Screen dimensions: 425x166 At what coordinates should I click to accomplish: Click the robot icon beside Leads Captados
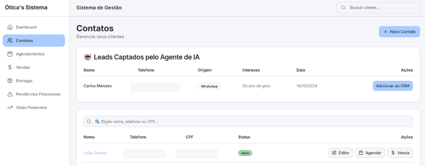click(88, 57)
